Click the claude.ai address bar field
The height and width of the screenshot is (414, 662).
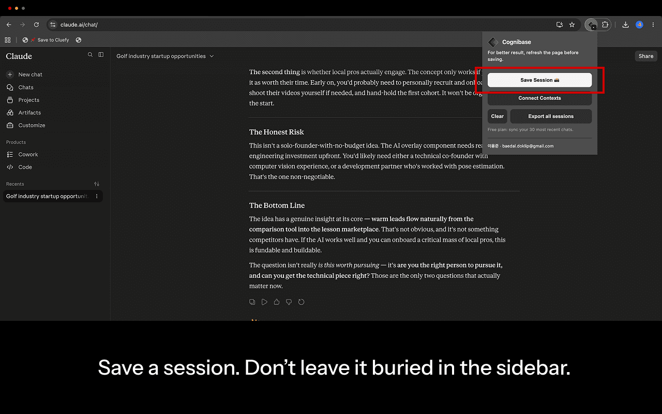pos(305,24)
